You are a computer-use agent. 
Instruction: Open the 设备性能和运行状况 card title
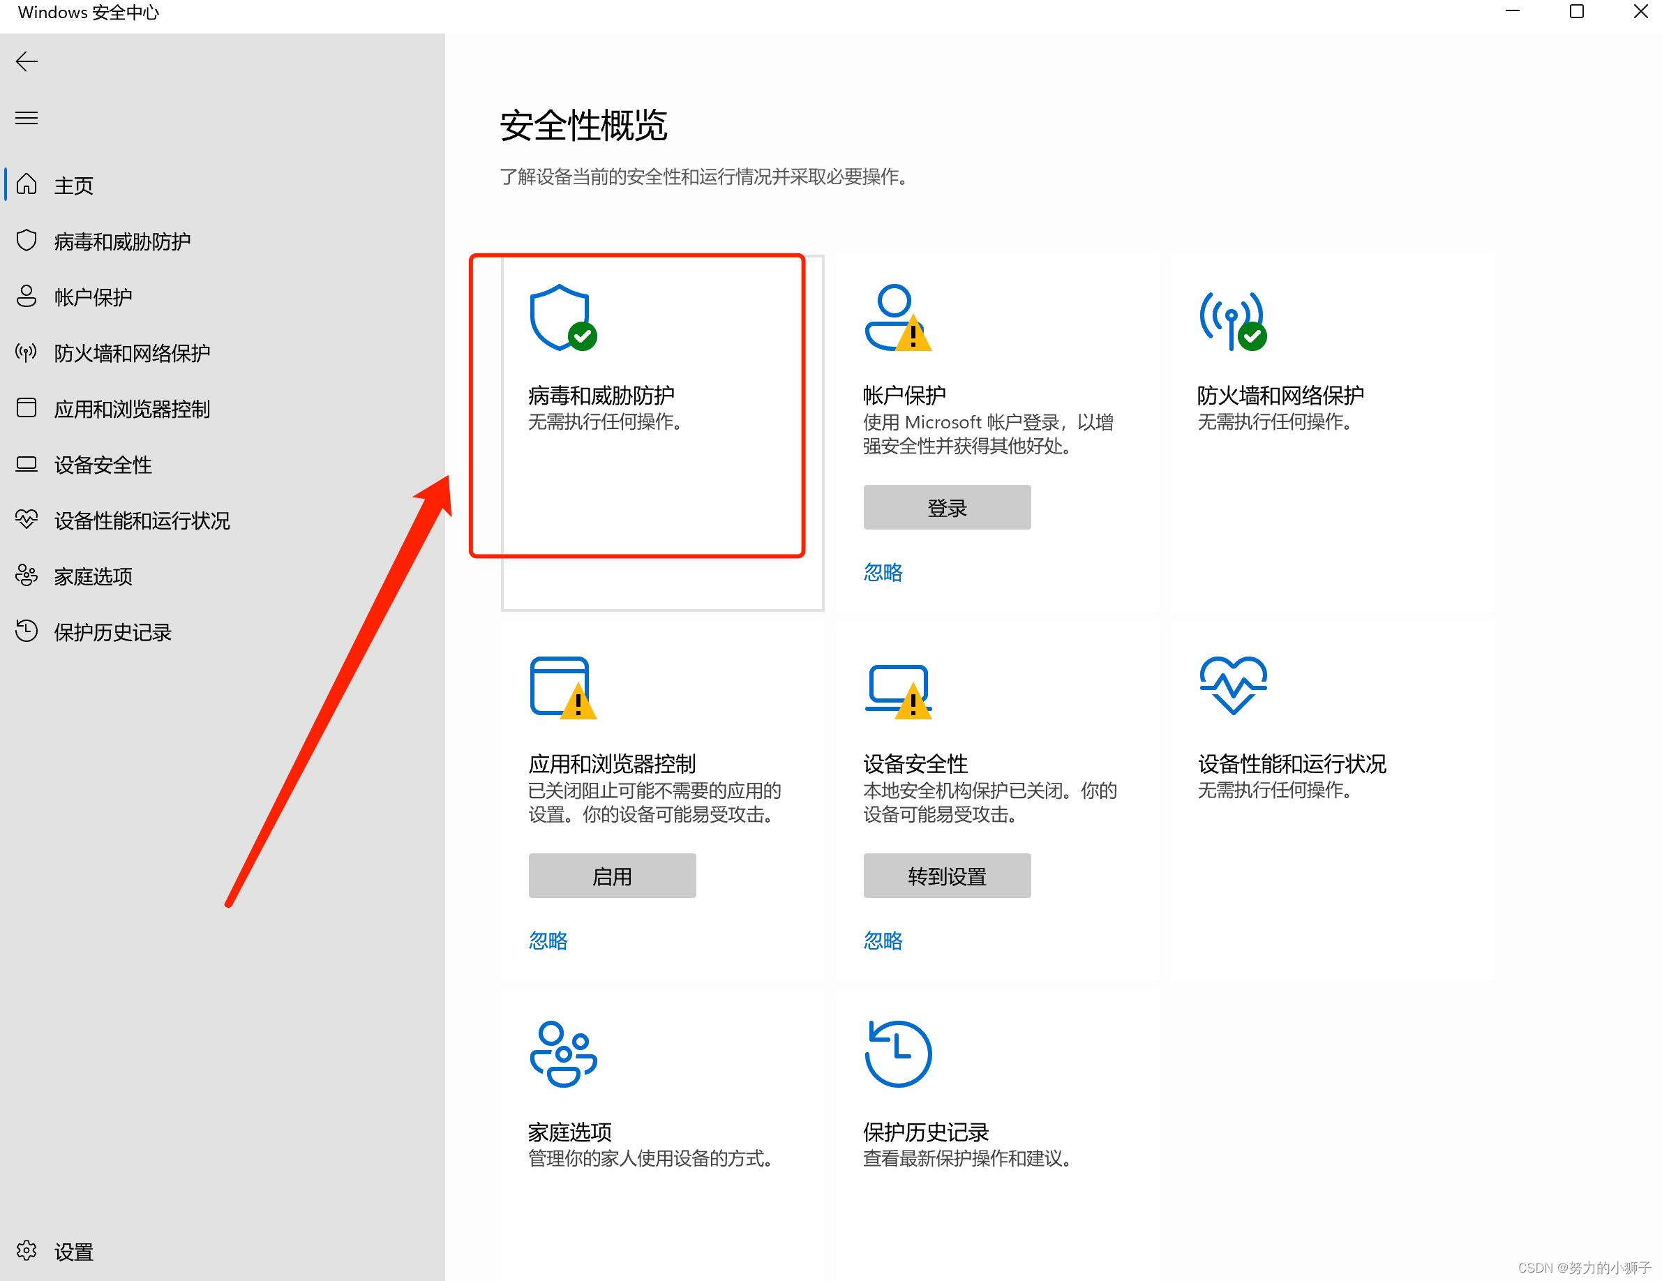(1292, 763)
